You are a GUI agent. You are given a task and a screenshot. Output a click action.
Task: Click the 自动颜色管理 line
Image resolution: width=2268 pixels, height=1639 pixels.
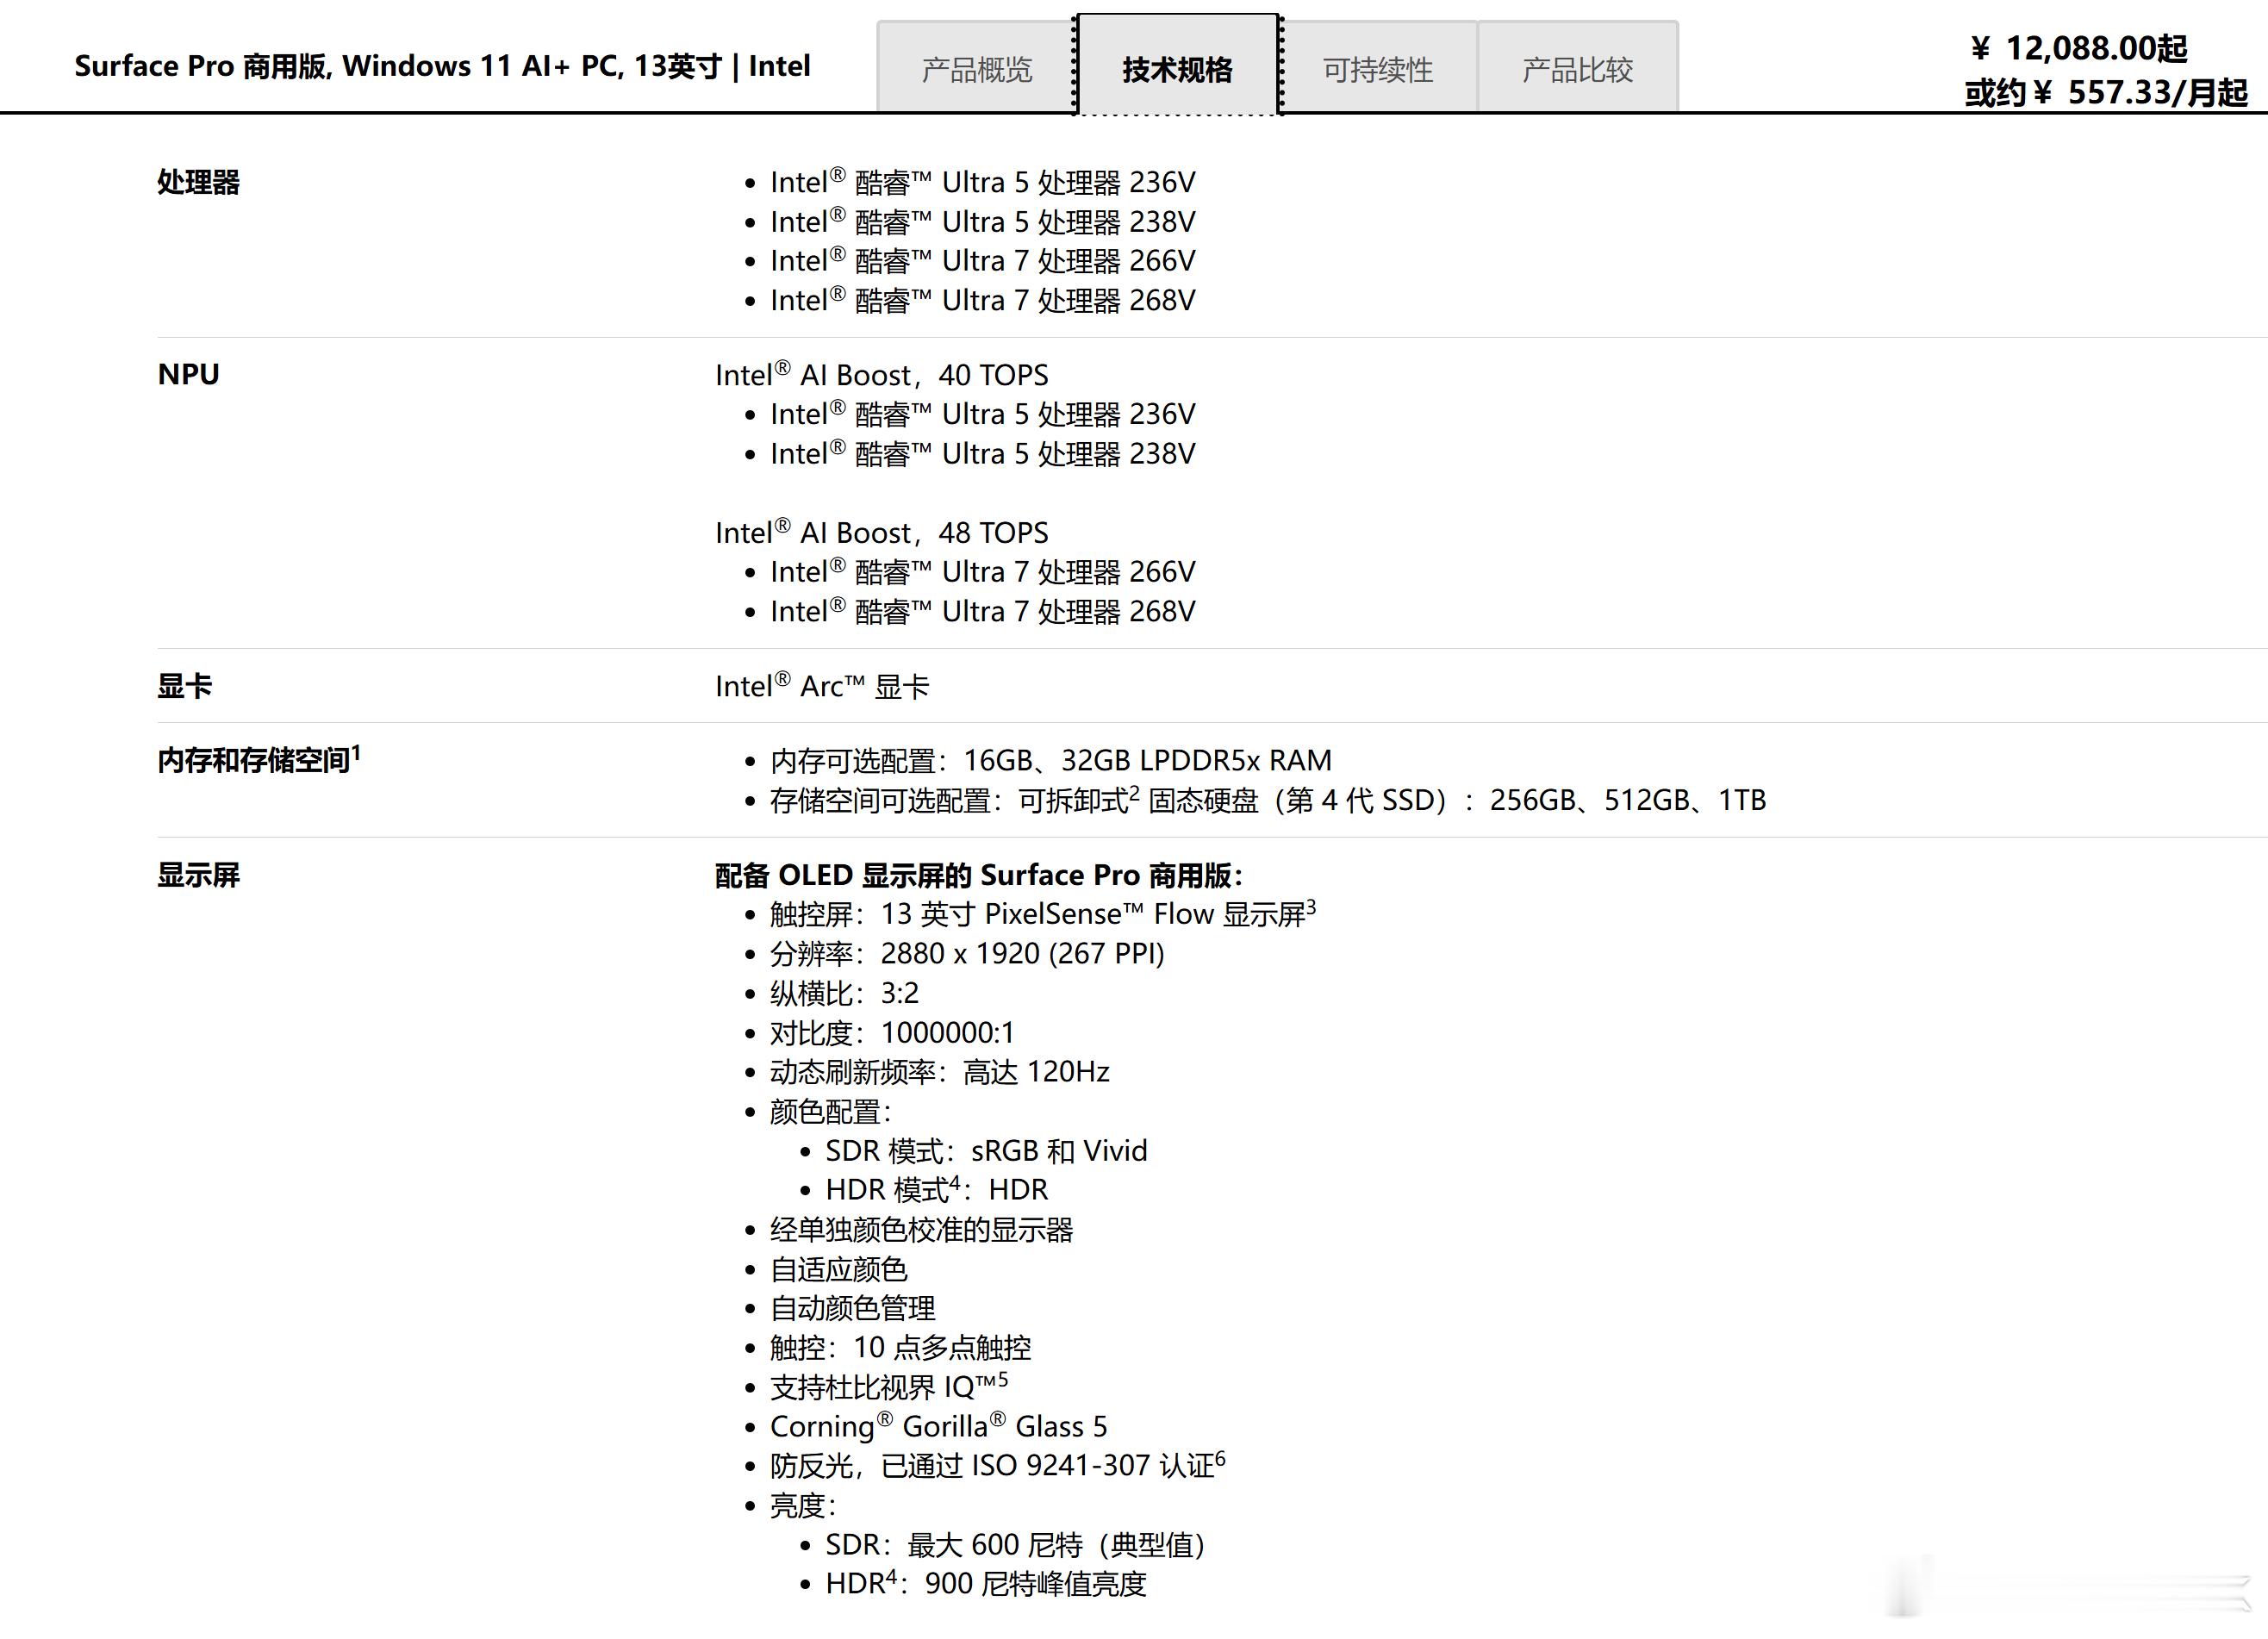click(852, 1308)
